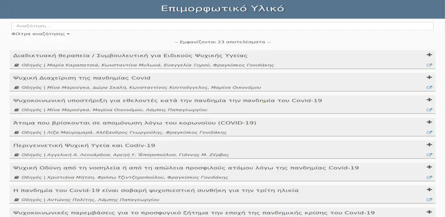
Task: Expand Ψυχοκοινωνικές παρεμβάσεις για το προσφυγικό plus
Action: [429, 212]
